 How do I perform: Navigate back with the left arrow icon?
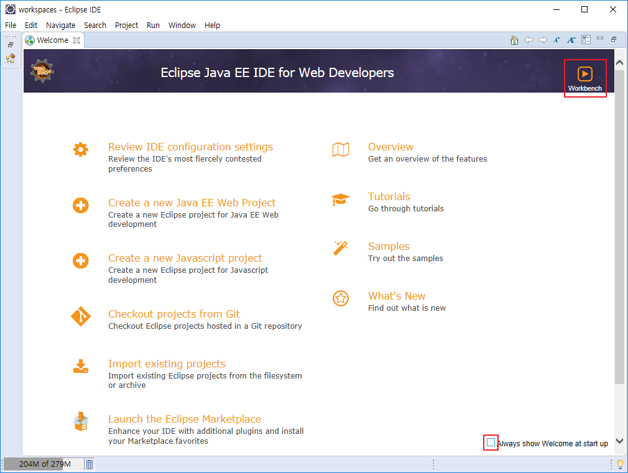coord(529,40)
